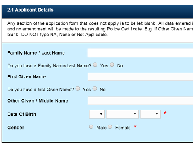Select No for having a Family Name
The image size is (193, 143).
pos(112,65)
